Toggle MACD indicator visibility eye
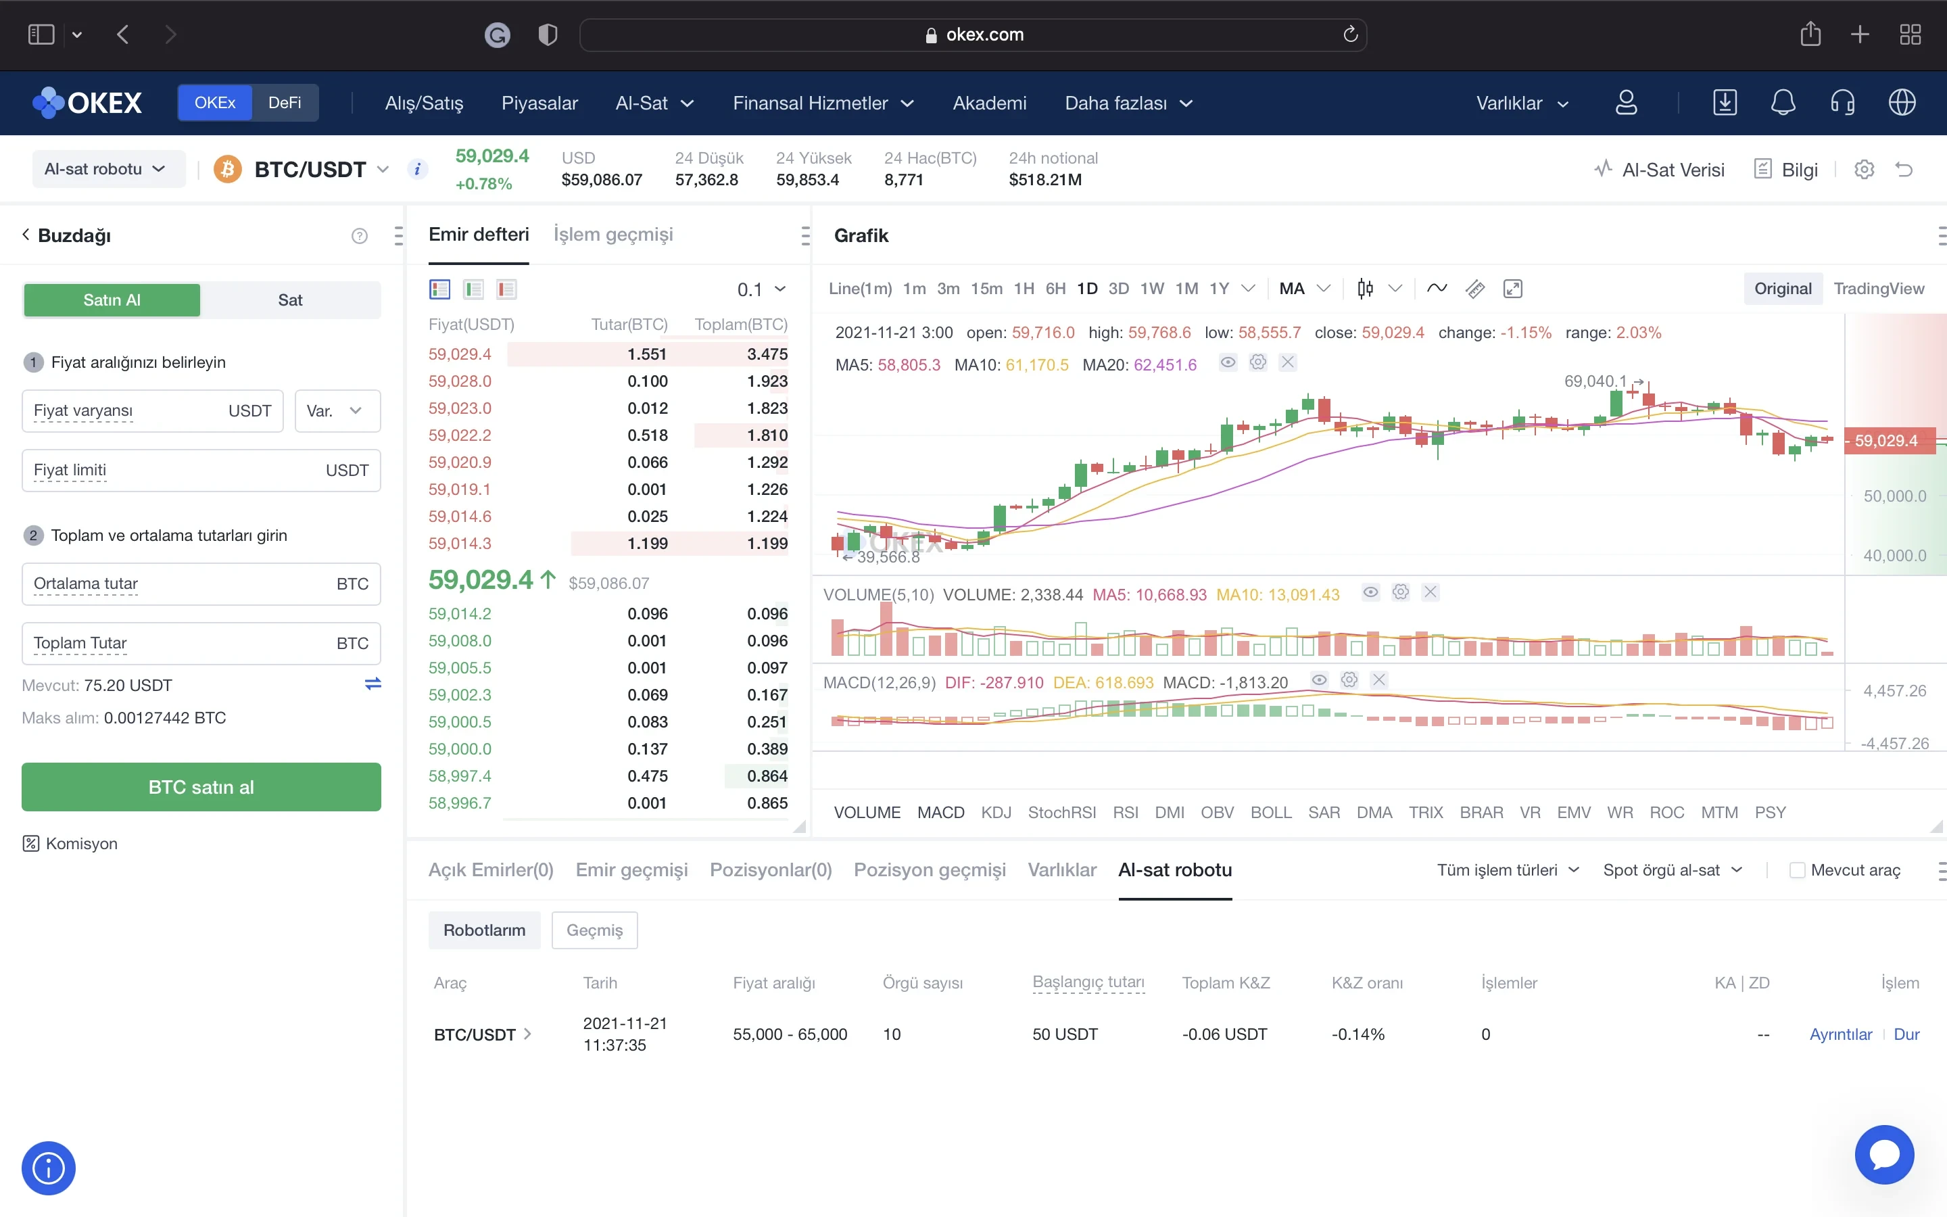1947x1217 pixels. click(x=1320, y=680)
